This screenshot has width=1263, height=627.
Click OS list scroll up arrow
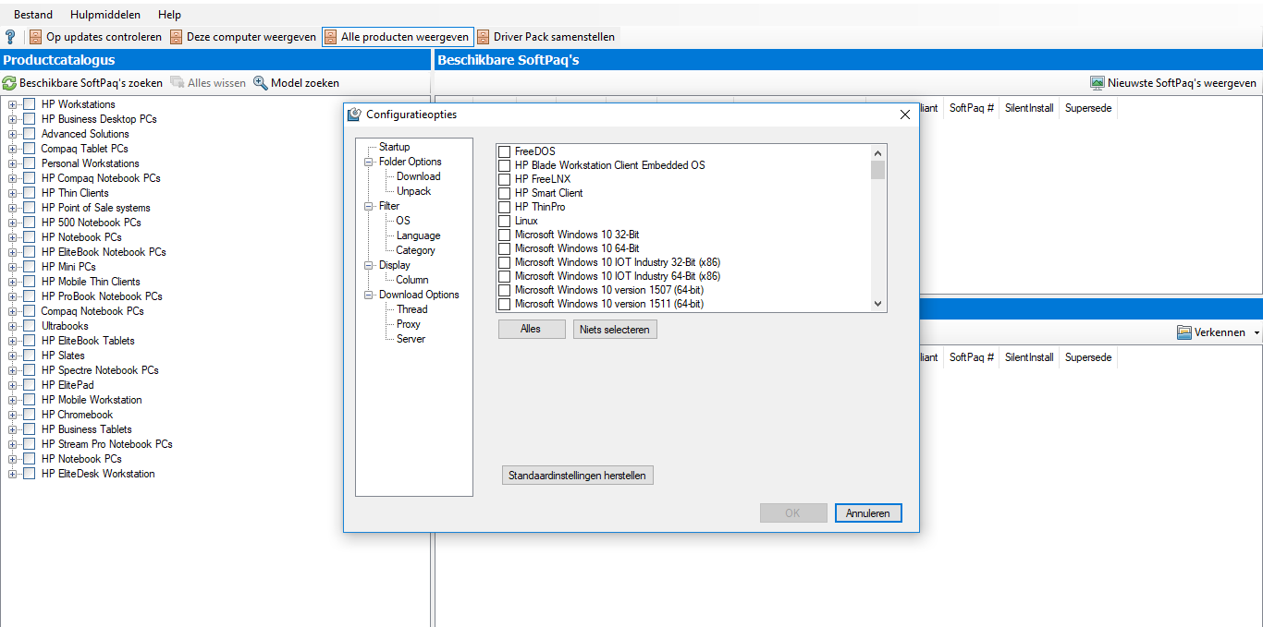[x=877, y=152]
